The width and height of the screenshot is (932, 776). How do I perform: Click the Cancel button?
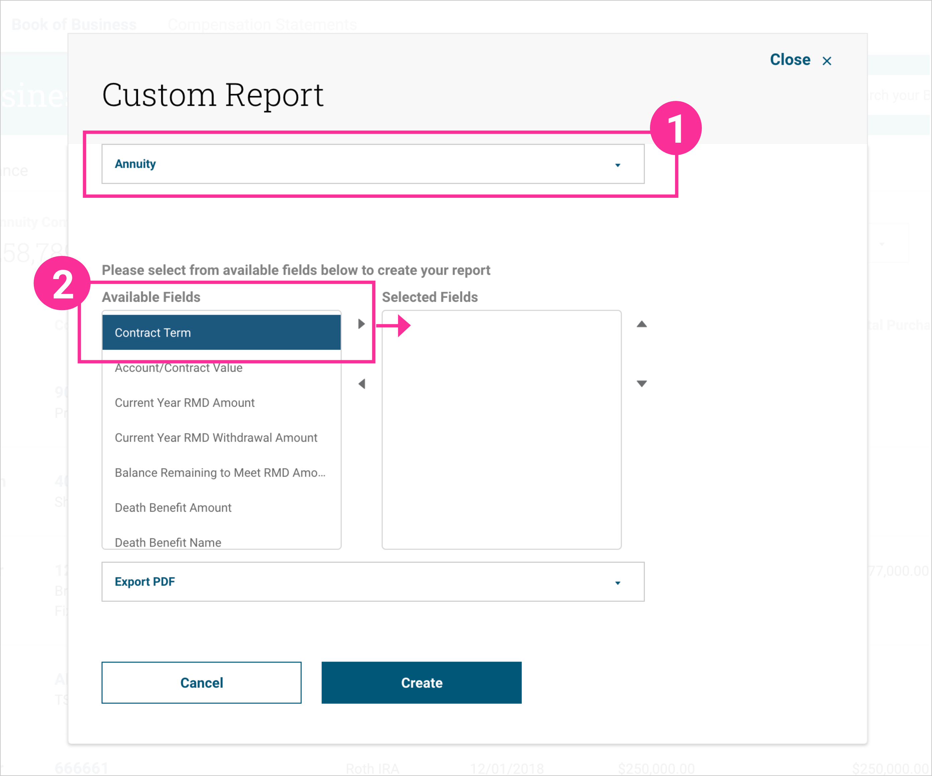point(201,682)
